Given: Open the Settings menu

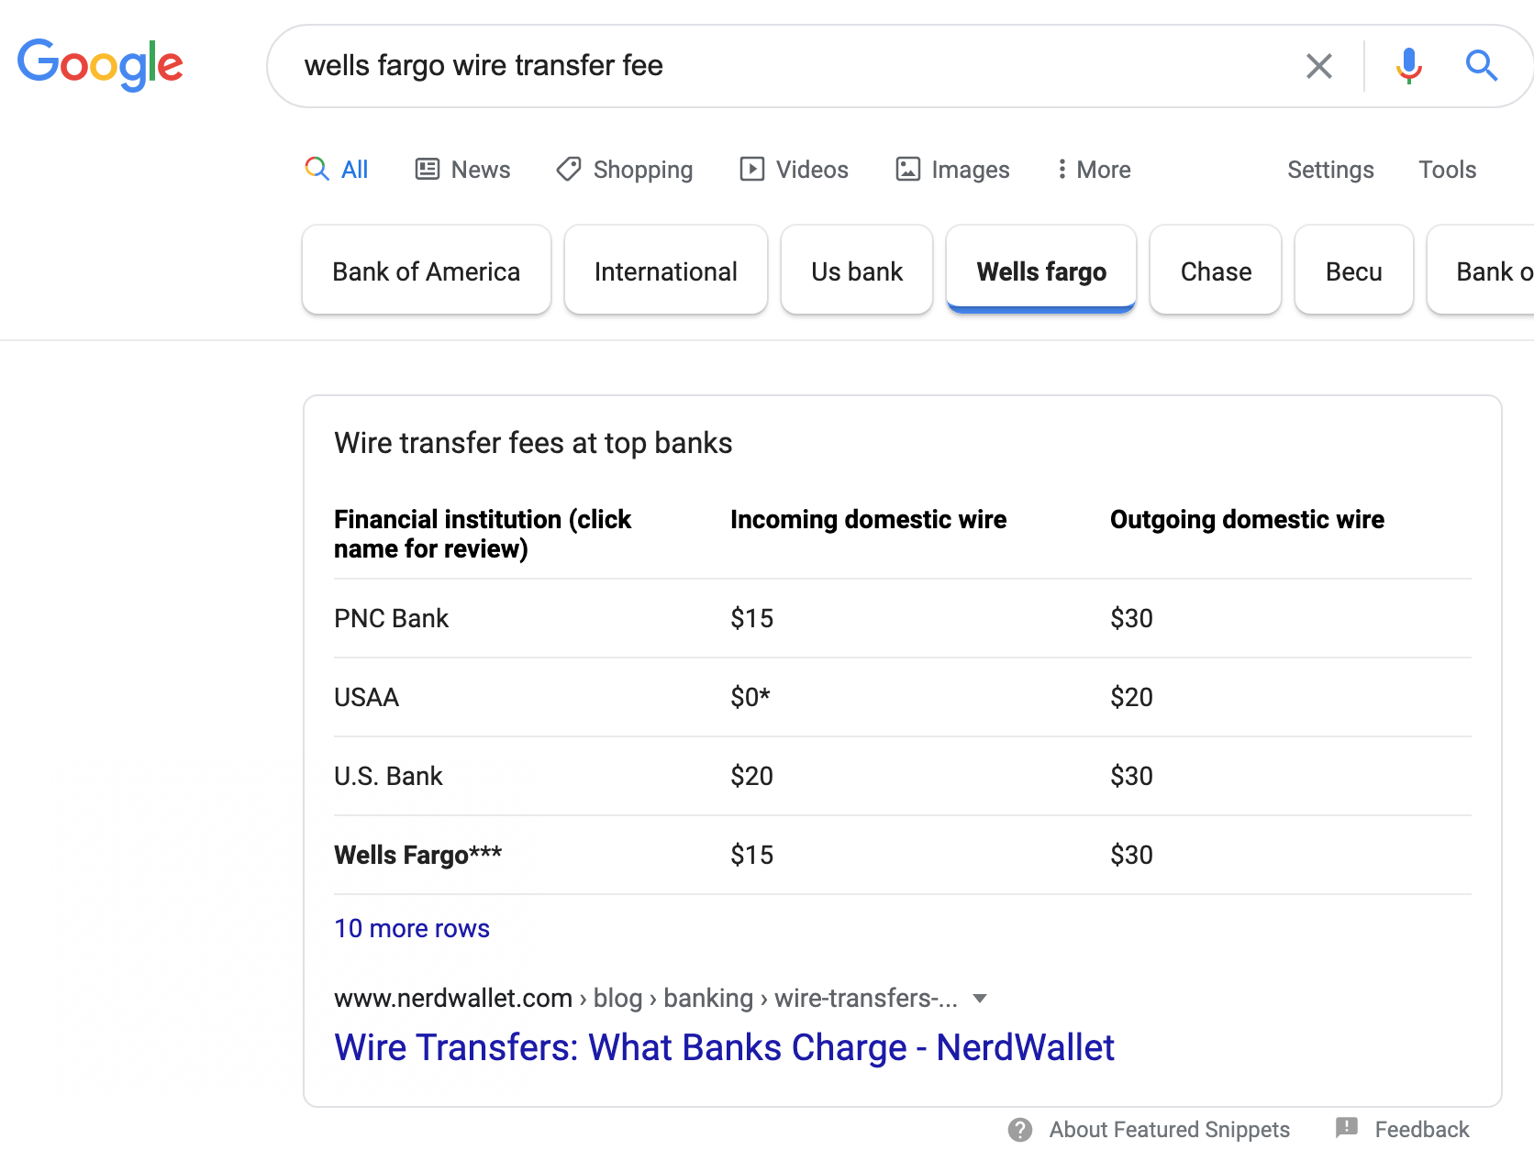Looking at the screenshot, I should 1330,169.
